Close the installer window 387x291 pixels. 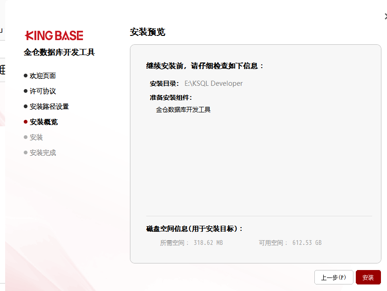point(385,16)
